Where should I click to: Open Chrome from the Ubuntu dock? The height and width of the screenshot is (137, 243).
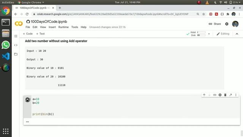pyautogui.click(x=6, y=11)
